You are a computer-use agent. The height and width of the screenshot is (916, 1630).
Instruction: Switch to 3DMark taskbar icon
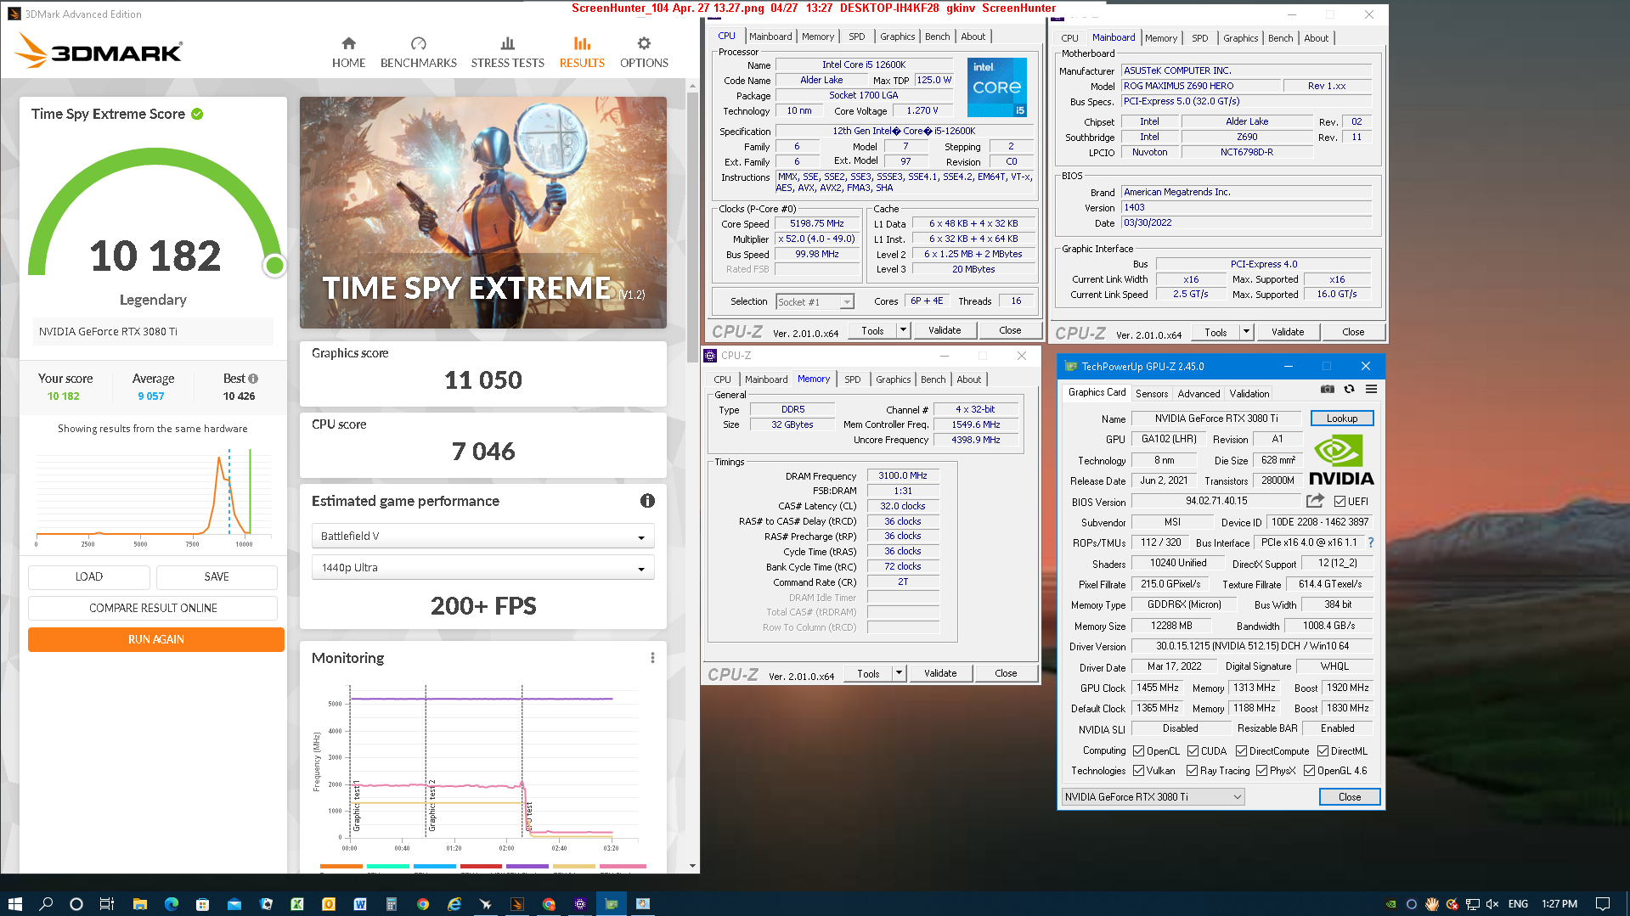pyautogui.click(x=517, y=904)
